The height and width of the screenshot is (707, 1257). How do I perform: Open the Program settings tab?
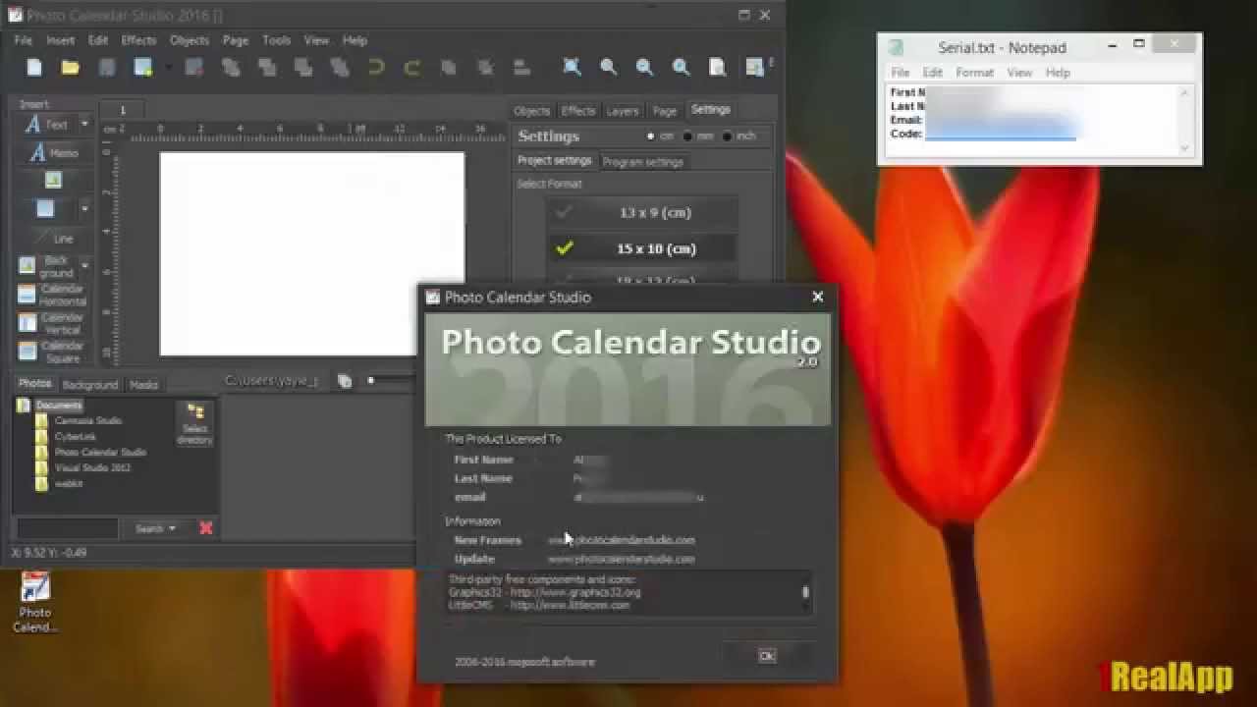(642, 162)
